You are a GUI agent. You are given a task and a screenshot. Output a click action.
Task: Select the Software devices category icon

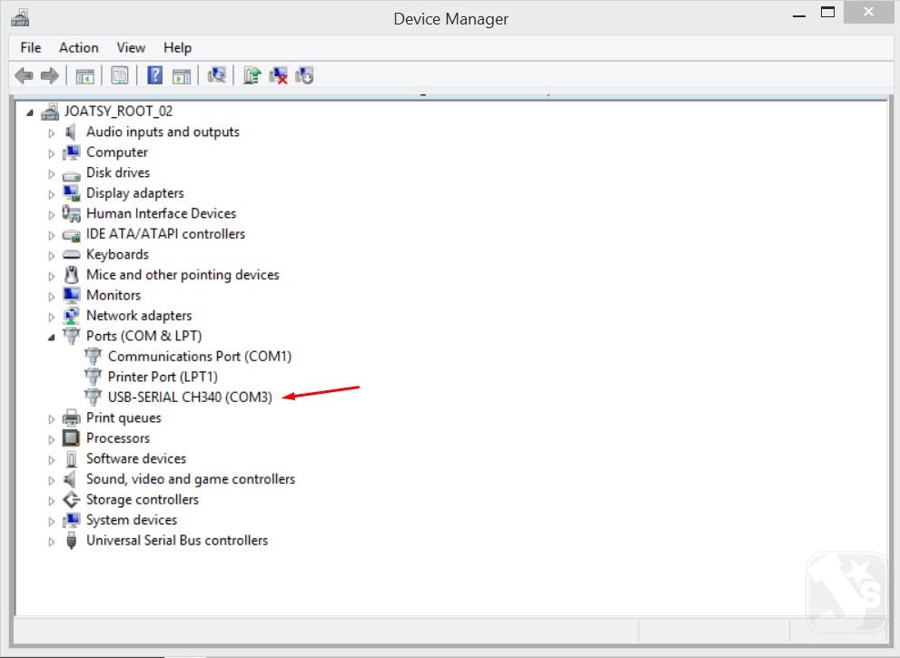coord(71,459)
